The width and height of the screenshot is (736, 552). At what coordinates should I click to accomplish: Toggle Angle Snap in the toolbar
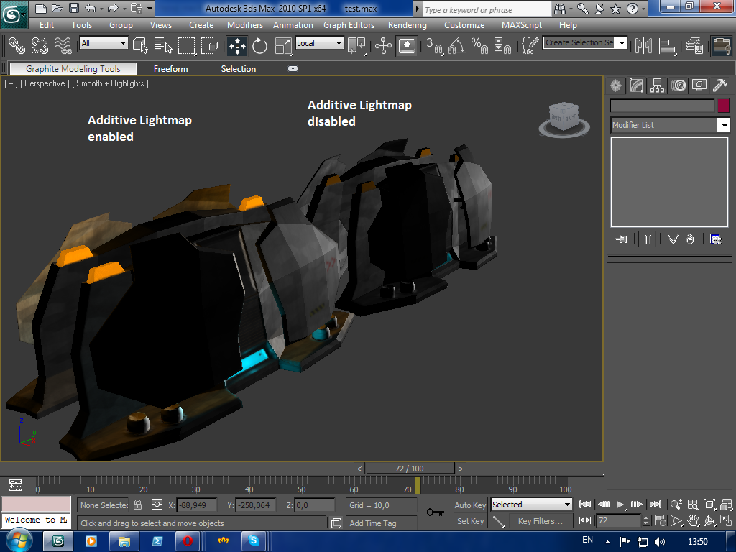point(456,46)
